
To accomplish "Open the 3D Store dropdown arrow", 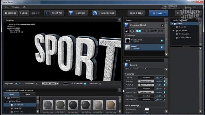I will (165, 13).
